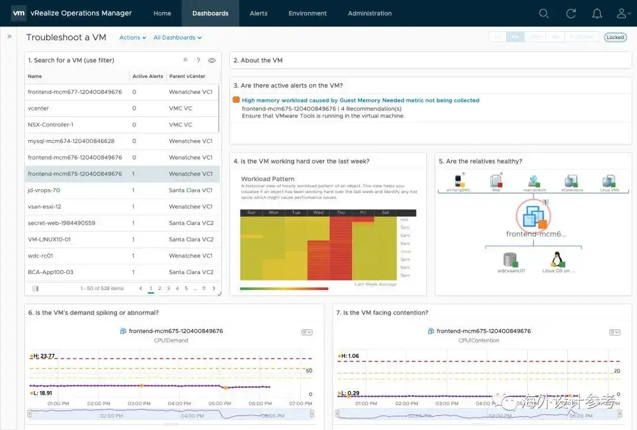Select the jd-vrops-70 row

point(122,190)
